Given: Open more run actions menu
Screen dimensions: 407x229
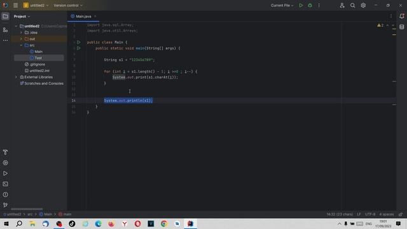Looking at the screenshot, I should pyautogui.click(x=319, y=5).
